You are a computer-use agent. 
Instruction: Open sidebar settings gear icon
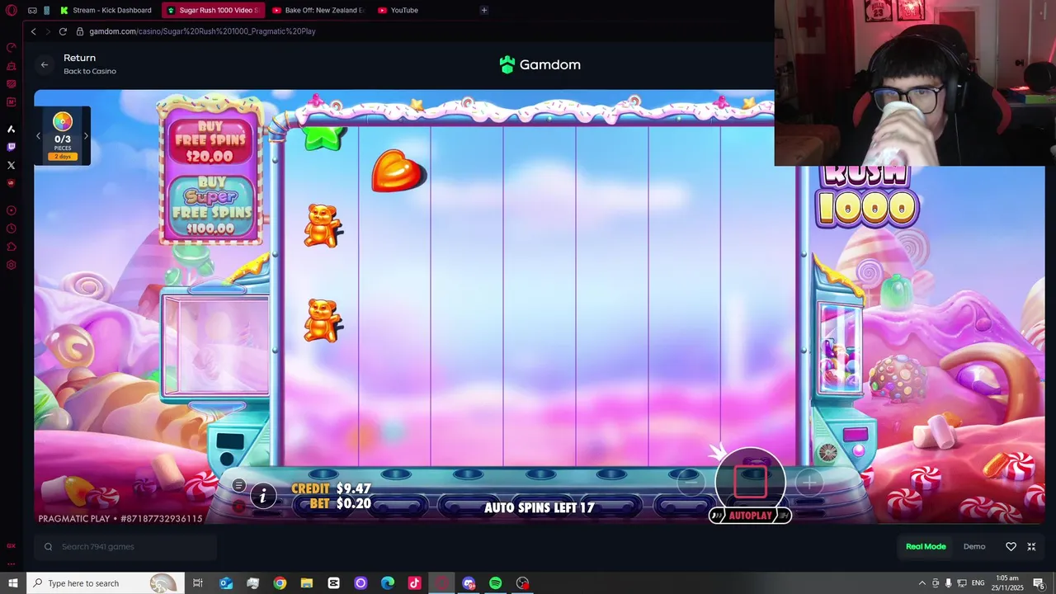[x=12, y=265]
